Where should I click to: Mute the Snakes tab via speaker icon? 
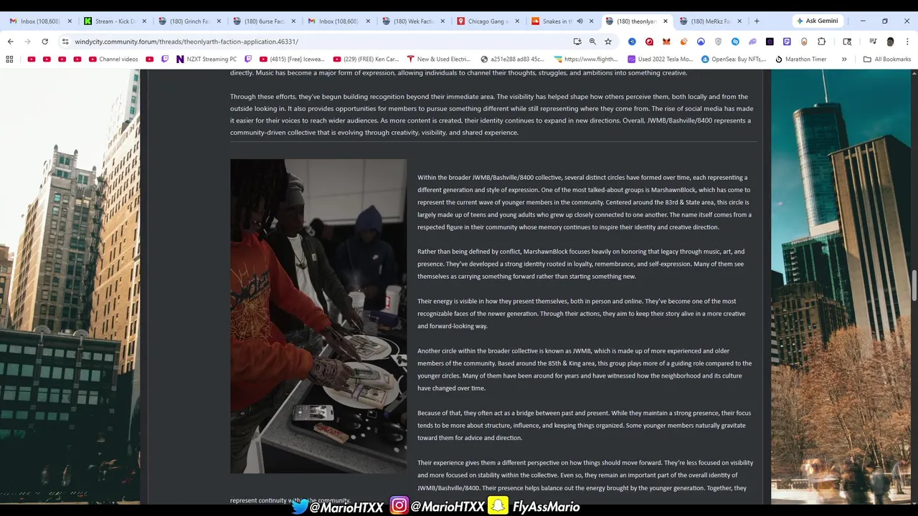click(x=579, y=21)
